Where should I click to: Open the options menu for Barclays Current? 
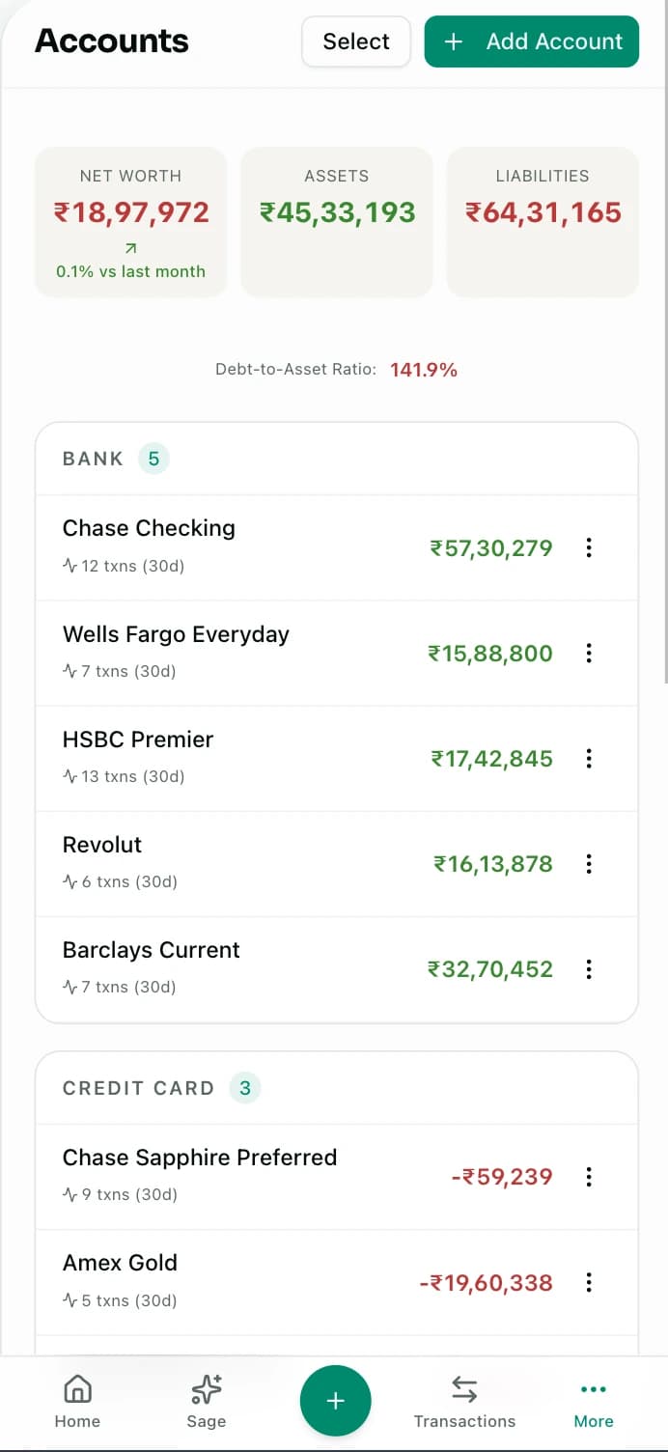coord(589,969)
